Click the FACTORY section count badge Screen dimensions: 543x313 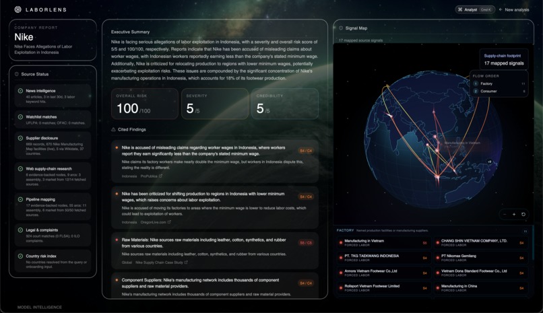[525, 231]
